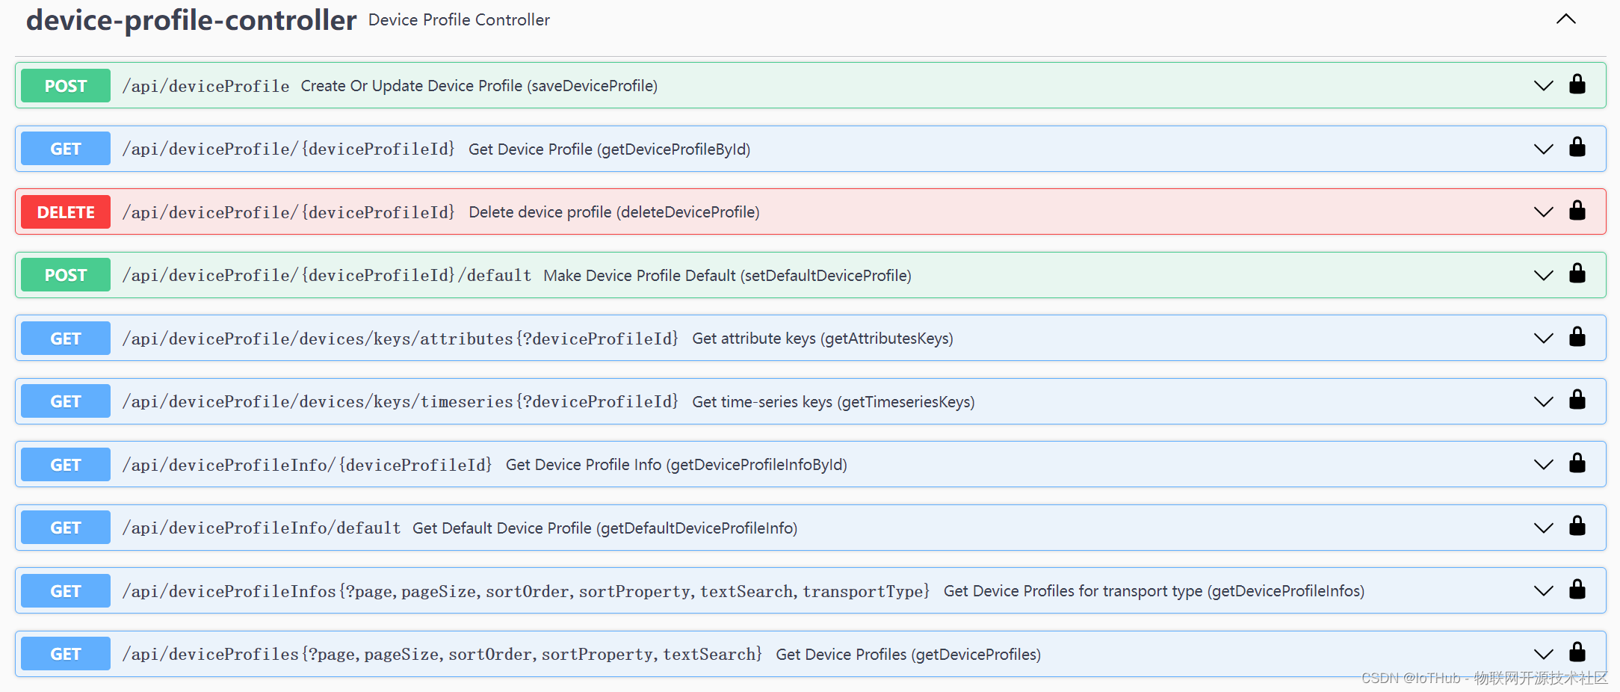The height and width of the screenshot is (692, 1620).
Task: Click 'Get Default Device Profile' summary text
Action: [x=605, y=528]
